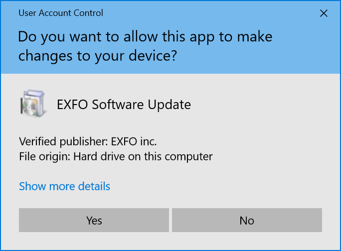
Task: Click the EXFO Software Update app name
Action: [x=124, y=105]
